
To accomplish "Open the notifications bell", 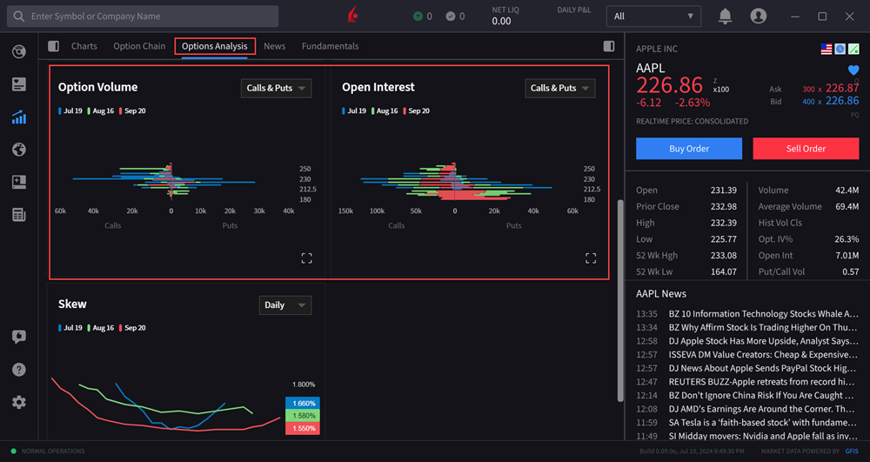I will point(725,16).
